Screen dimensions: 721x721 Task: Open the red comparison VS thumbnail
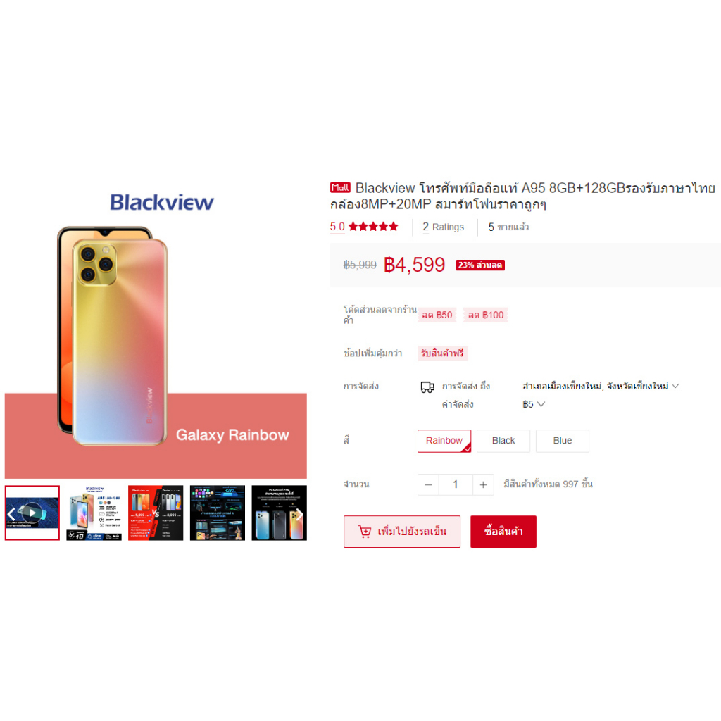[156, 513]
